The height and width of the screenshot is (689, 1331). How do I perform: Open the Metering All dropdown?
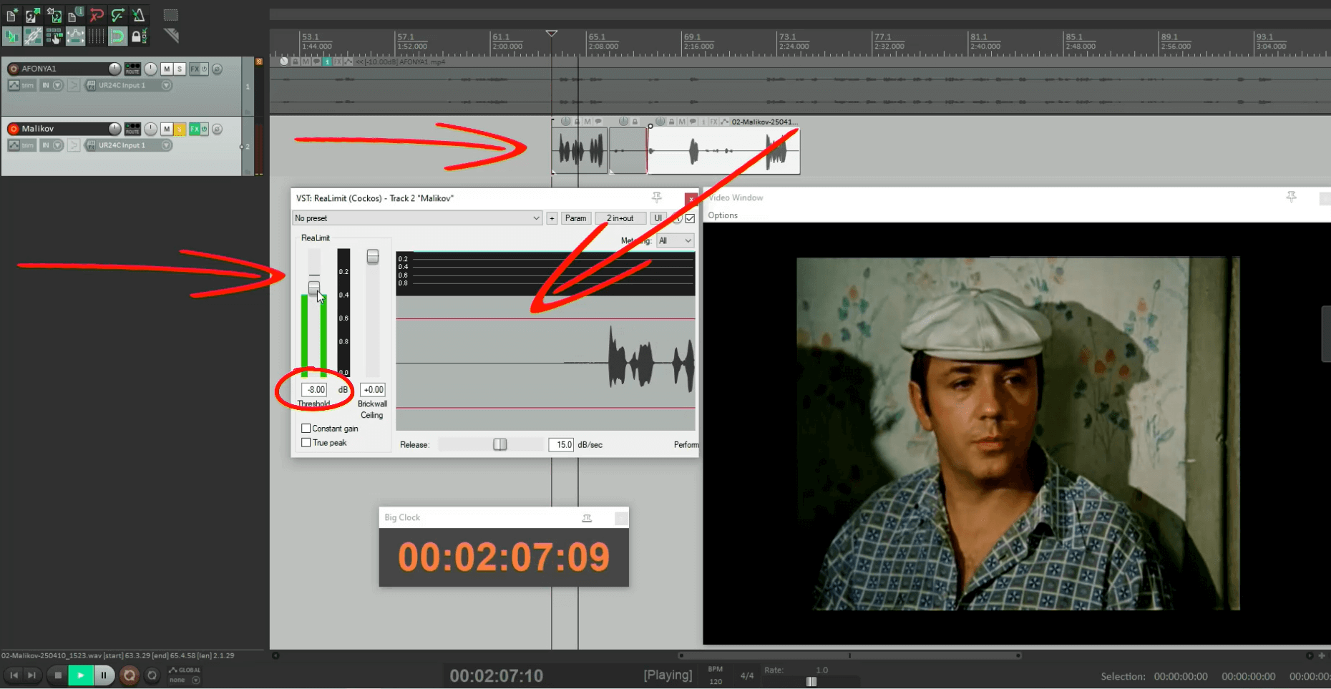point(675,241)
